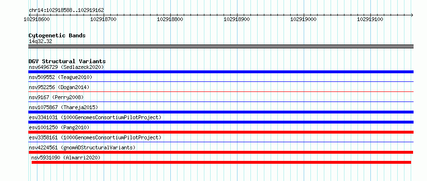Open variant nsv6496729 (Sedlazeck2020) label
The height and width of the screenshot is (181, 427).
click(x=66, y=67)
